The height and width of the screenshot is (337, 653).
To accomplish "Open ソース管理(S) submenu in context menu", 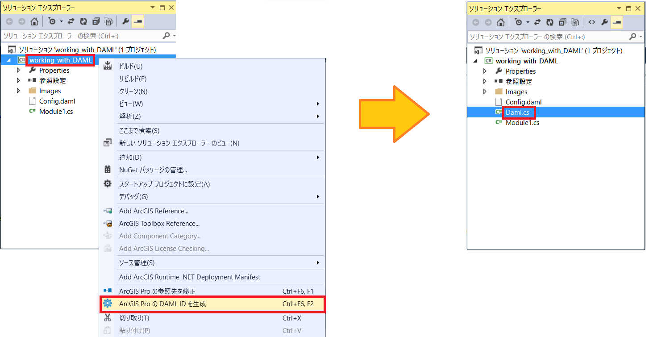I will (x=212, y=262).
